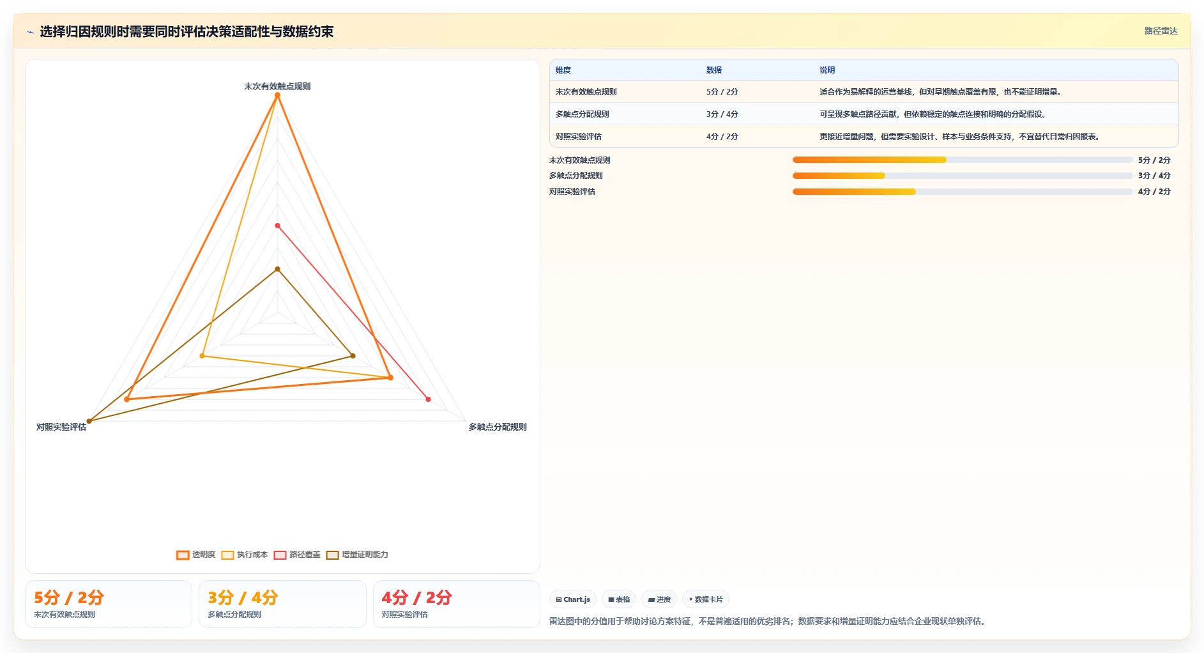This screenshot has width=1204, height=653.
Task: Select the 进度 tag chip
Action: coord(659,599)
